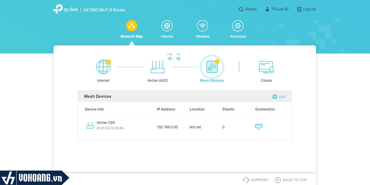Click the Archer C64 router icon
This screenshot has height=185, width=370.
click(90, 125)
